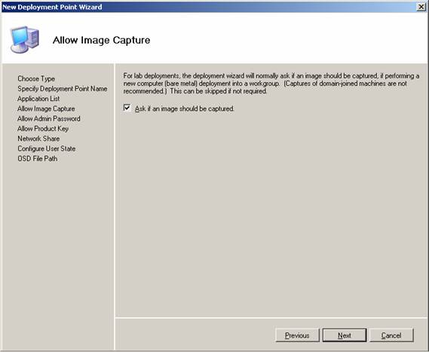429x352 pixels.
Task: Click the Next button
Action: 345,335
